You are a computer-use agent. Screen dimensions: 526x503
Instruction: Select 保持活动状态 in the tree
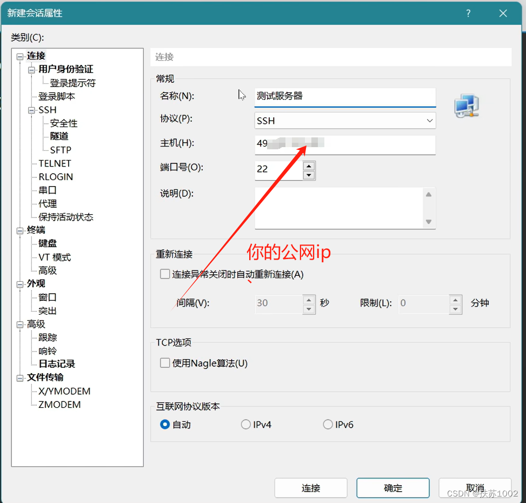coord(66,217)
